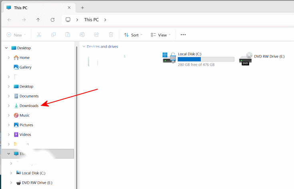Add a new tab
The image size is (294, 189).
tap(82, 8)
